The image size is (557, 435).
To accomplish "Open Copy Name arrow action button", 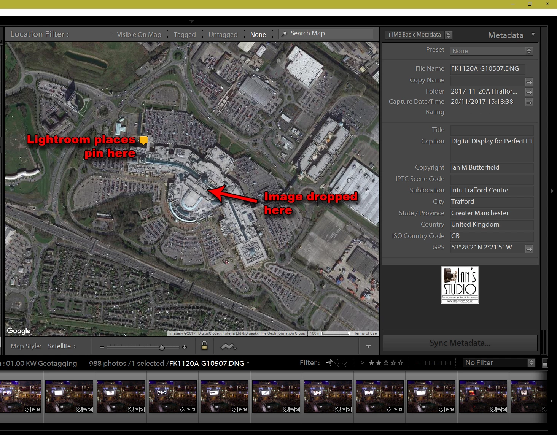I will [x=529, y=81].
